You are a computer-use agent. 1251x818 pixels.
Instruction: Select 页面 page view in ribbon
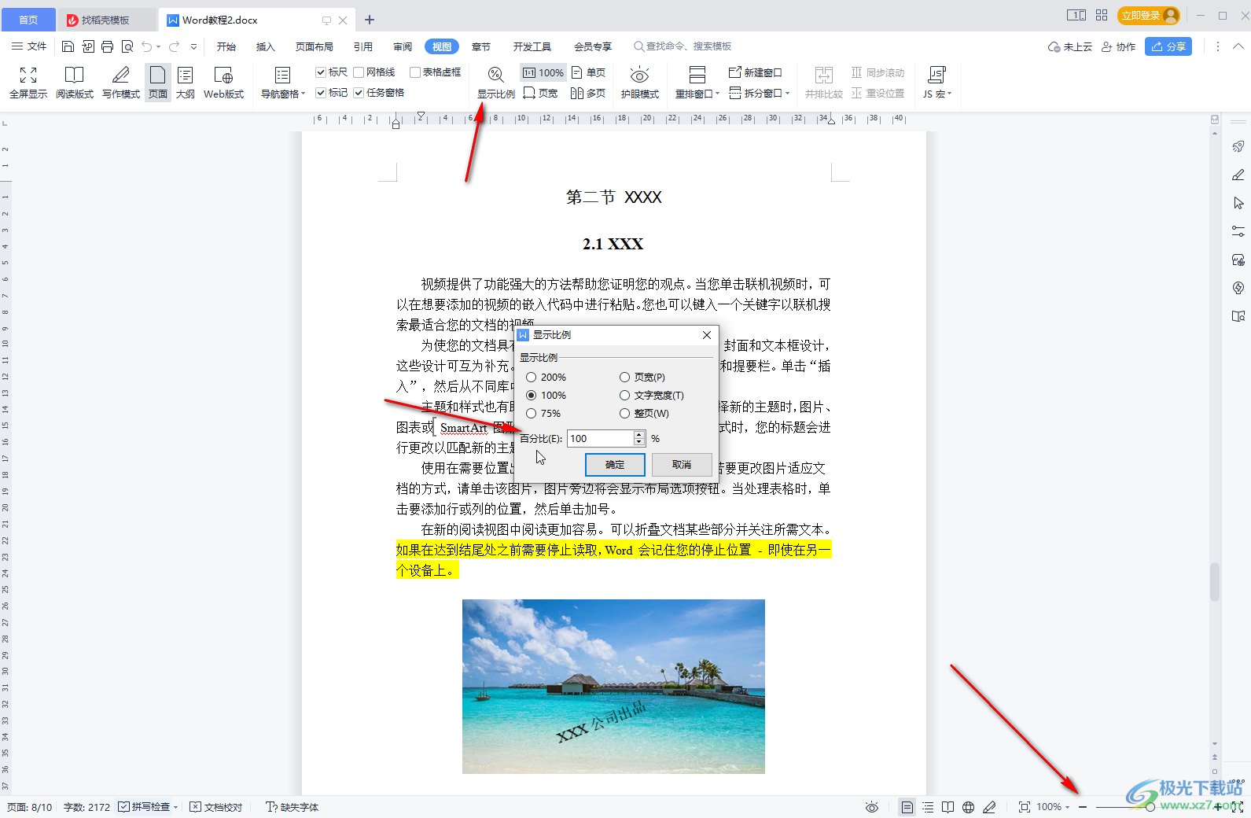click(x=158, y=83)
